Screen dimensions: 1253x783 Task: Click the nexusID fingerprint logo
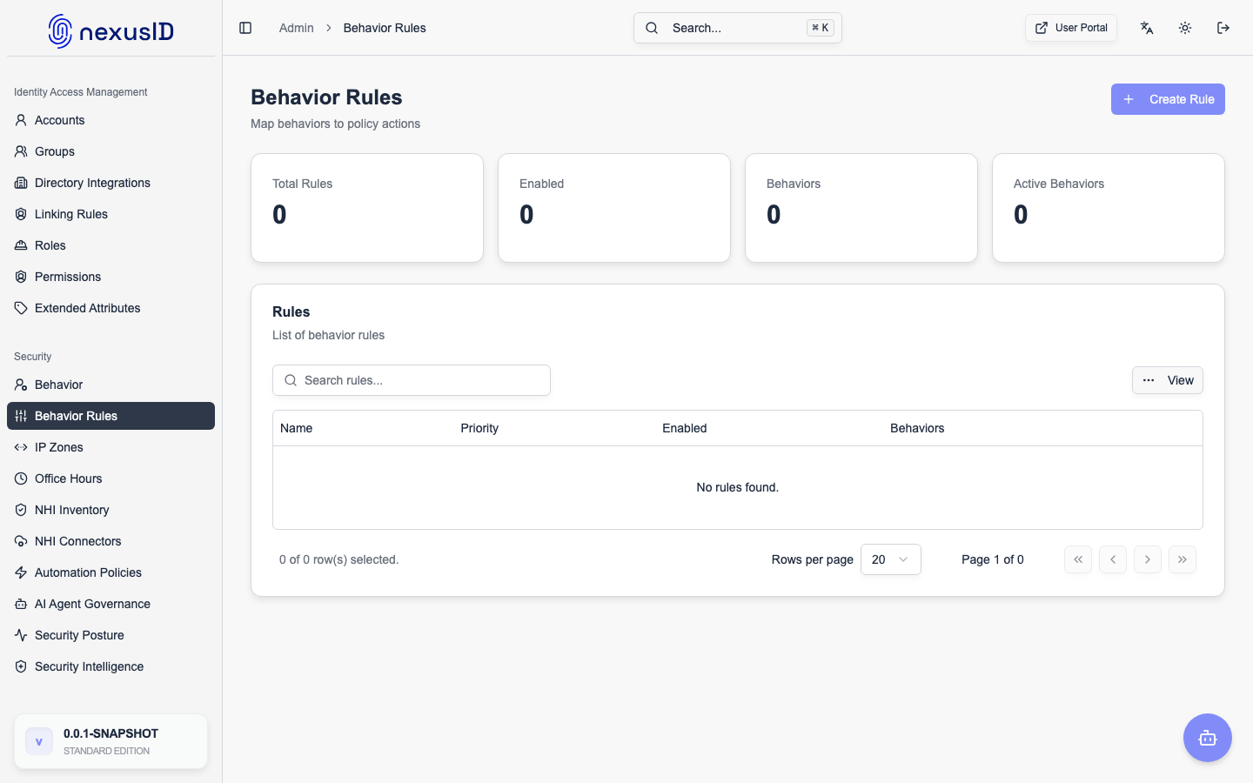coord(61,31)
